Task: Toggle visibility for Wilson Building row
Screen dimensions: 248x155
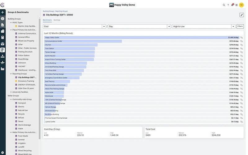Action: [241, 63]
